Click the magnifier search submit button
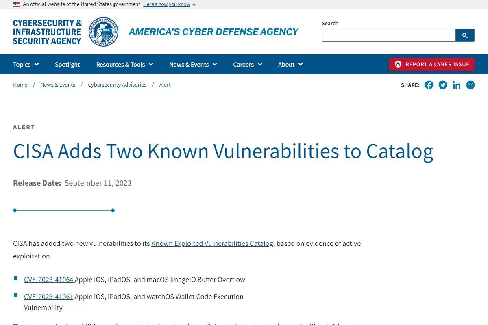The width and height of the screenshot is (488, 325). 465,35
